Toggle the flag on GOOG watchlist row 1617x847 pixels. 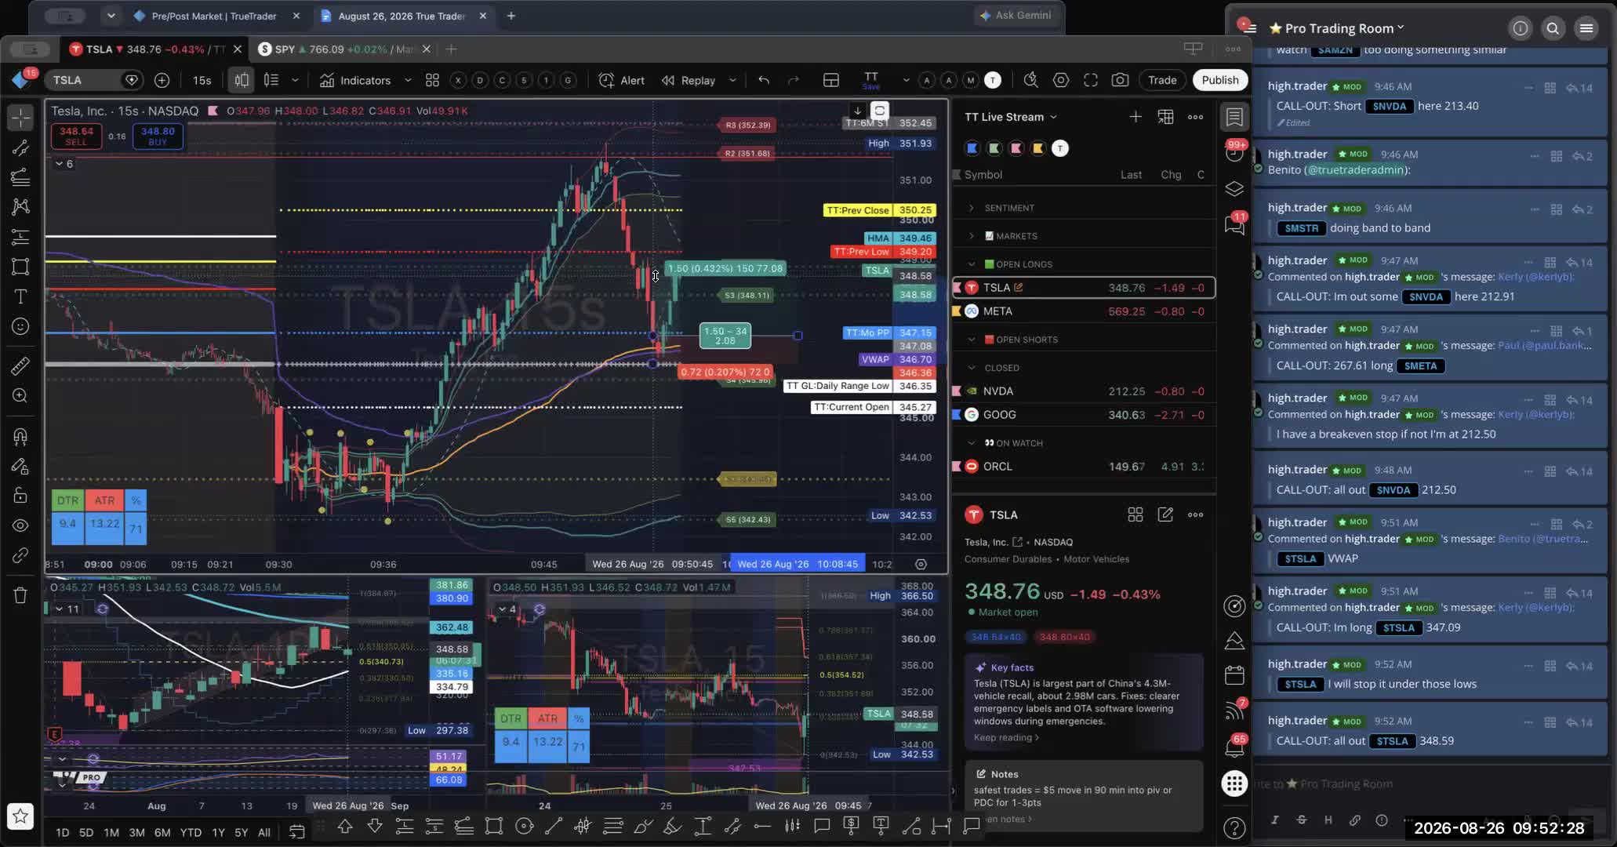point(957,415)
